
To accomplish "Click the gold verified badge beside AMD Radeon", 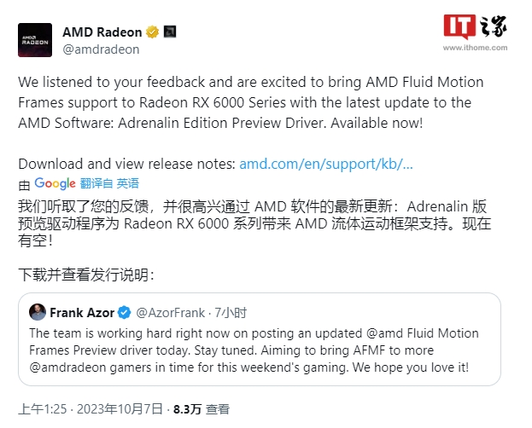I will [x=152, y=32].
